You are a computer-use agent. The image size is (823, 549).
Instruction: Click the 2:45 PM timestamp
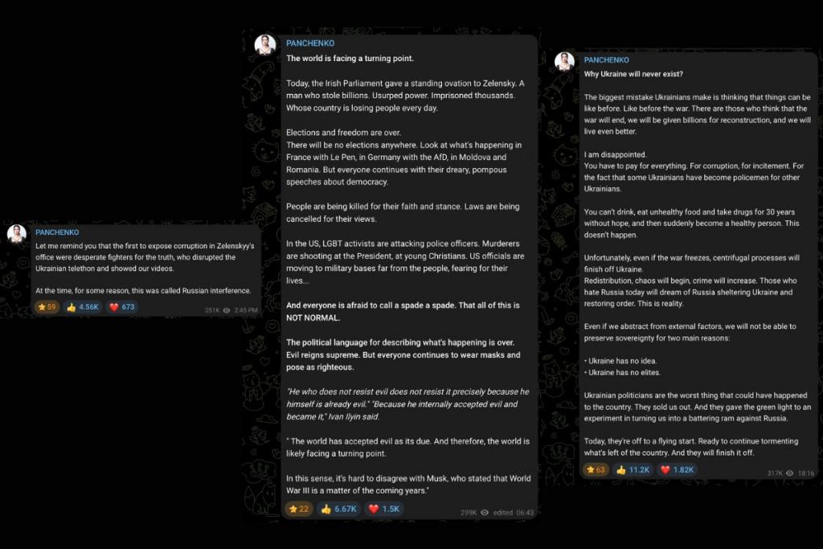pyautogui.click(x=246, y=309)
